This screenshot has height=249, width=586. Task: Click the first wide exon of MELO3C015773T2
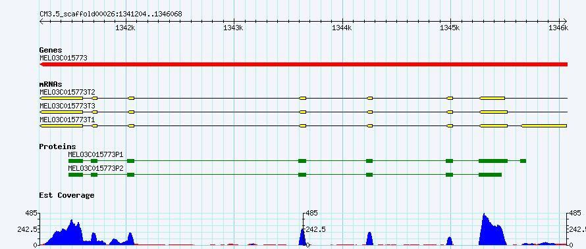coord(61,98)
